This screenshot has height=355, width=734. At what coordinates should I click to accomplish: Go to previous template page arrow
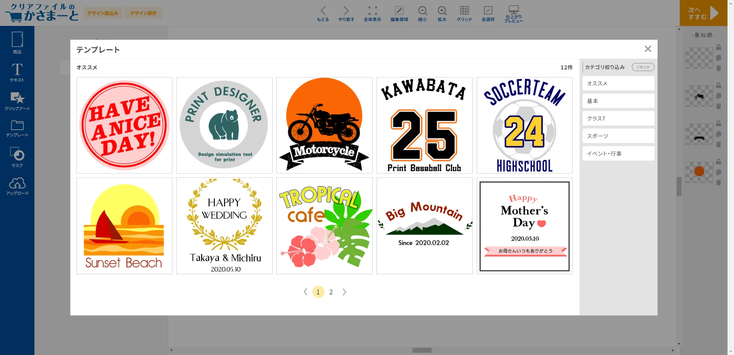[305, 292]
